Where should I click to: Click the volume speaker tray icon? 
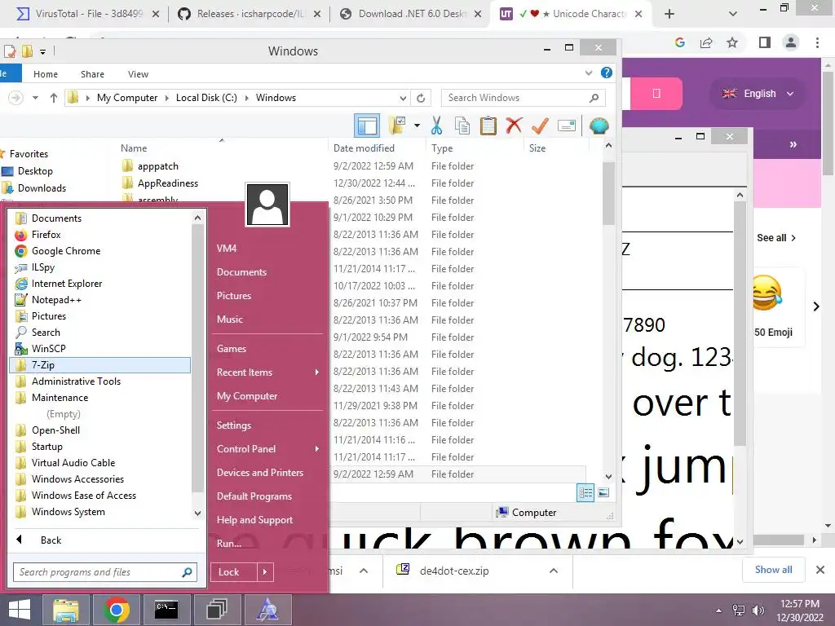coord(758,611)
